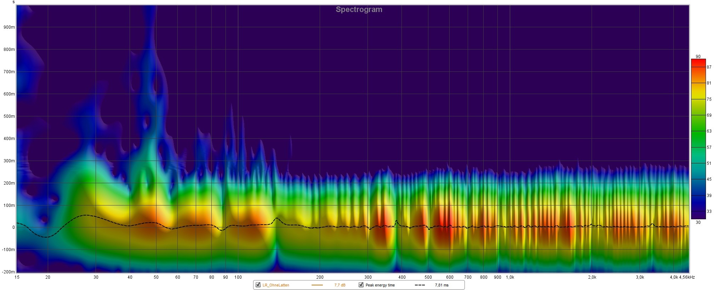Uncheck the Peak energy time checkbox
Image resolution: width=718 pixels, height=290 pixels.
361,285
